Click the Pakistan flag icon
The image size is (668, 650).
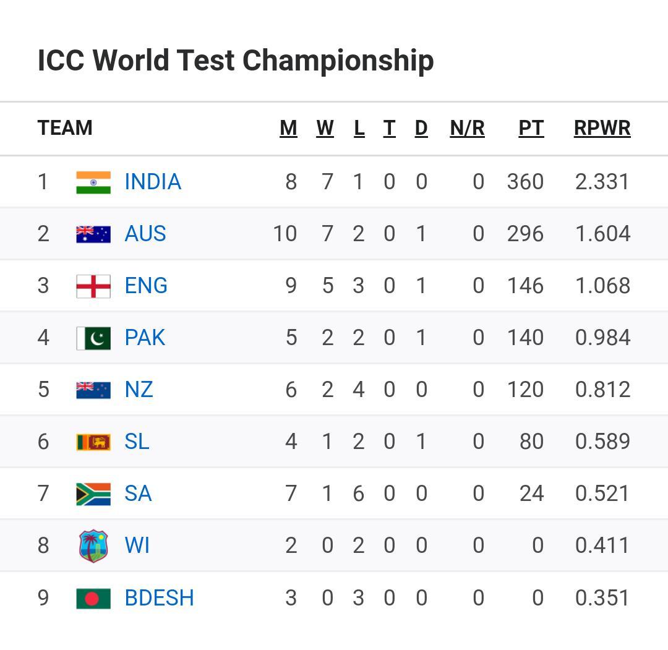point(93,338)
